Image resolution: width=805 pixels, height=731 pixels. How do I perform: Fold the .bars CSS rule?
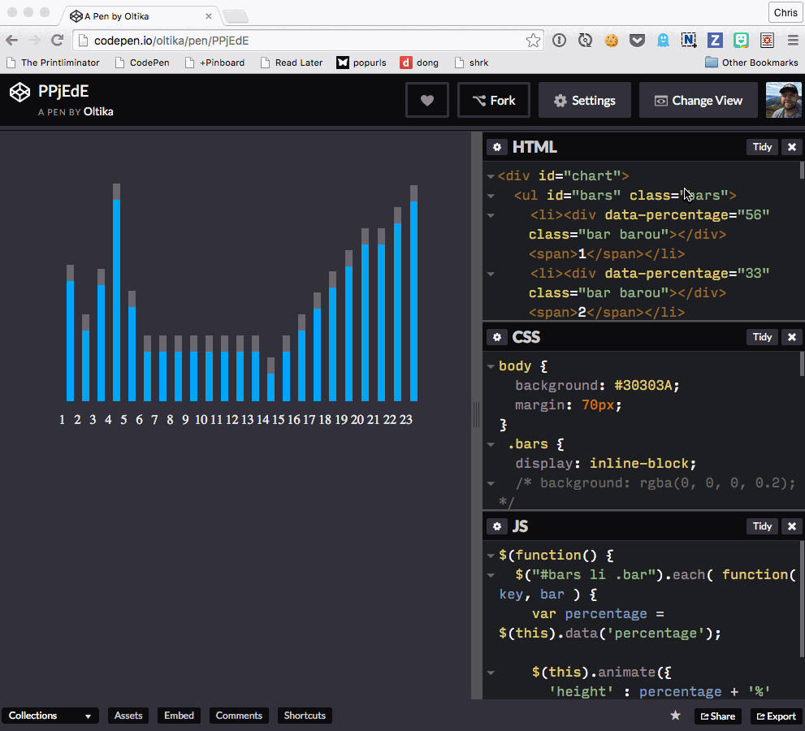pyautogui.click(x=491, y=444)
